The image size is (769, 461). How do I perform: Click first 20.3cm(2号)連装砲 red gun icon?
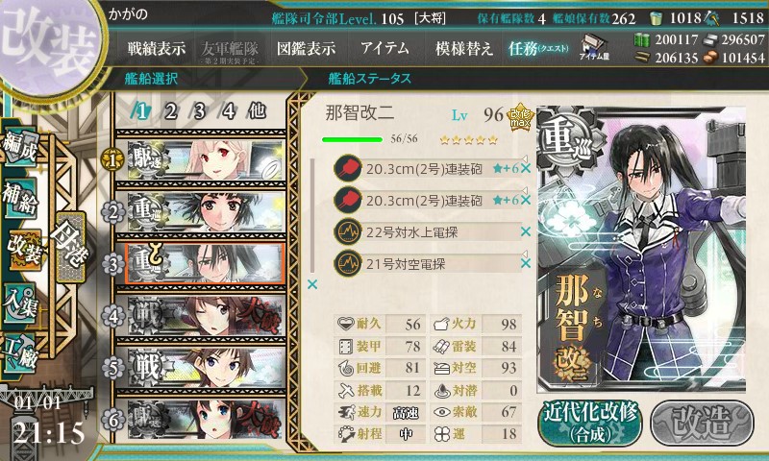[347, 168]
